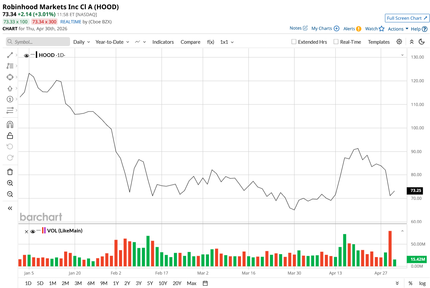Click the zoom out magnifier icon
Image resolution: width=430 pixels, height=288 pixels.
point(10,194)
